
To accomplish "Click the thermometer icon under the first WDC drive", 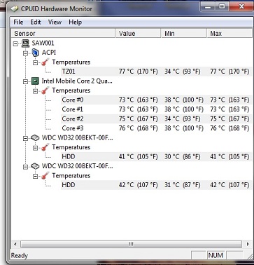I will (45, 147).
